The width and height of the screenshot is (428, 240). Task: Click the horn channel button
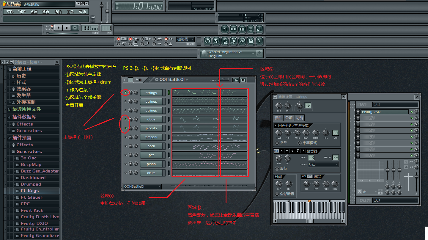[x=151, y=146]
